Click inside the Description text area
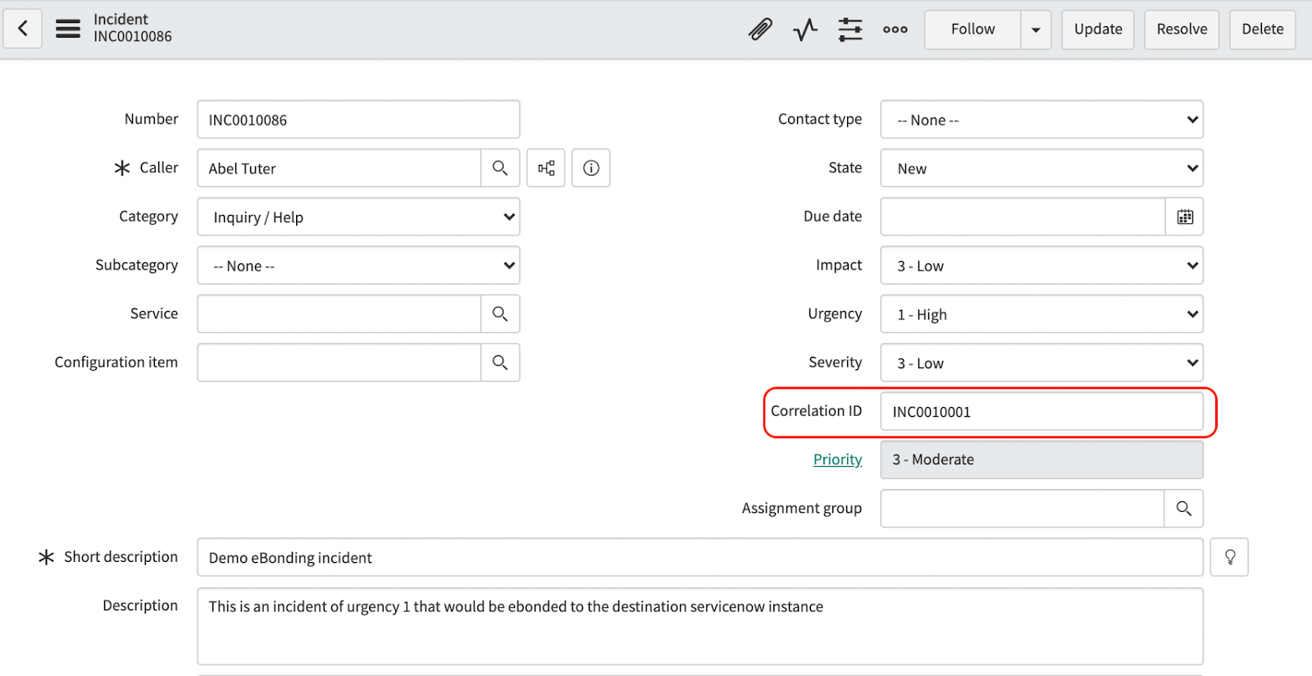The width and height of the screenshot is (1312, 676). pos(700,626)
